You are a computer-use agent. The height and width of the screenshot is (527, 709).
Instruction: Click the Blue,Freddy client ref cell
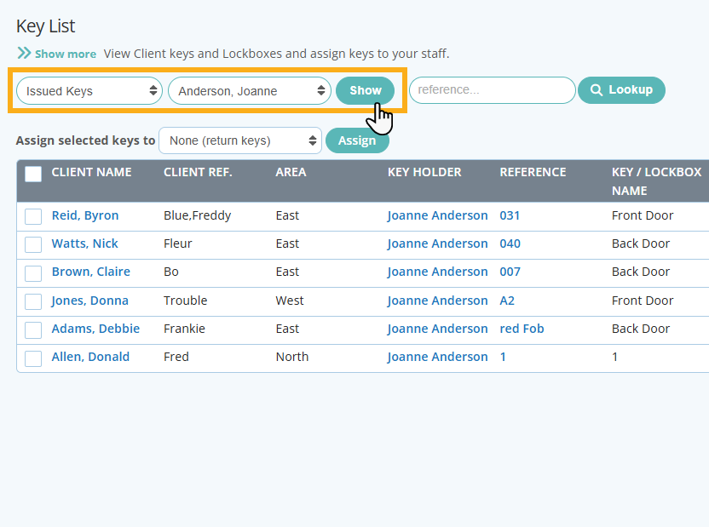click(x=197, y=215)
